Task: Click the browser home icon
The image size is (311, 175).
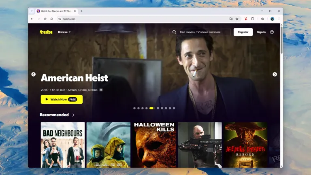Action: pos(52,19)
